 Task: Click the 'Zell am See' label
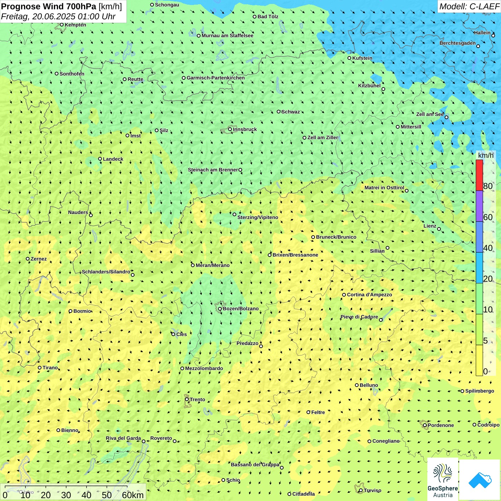click(x=430, y=114)
